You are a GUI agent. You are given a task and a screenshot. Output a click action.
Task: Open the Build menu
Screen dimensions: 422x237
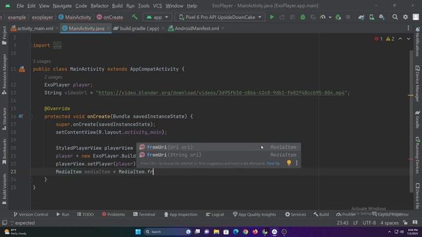click(x=117, y=6)
